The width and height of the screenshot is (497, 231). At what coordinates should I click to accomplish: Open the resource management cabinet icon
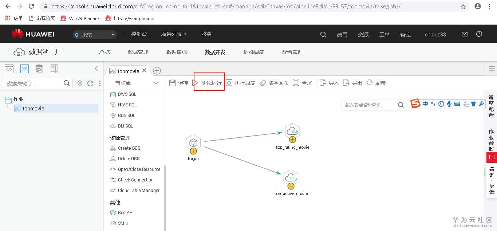pyautogui.click(x=54, y=68)
